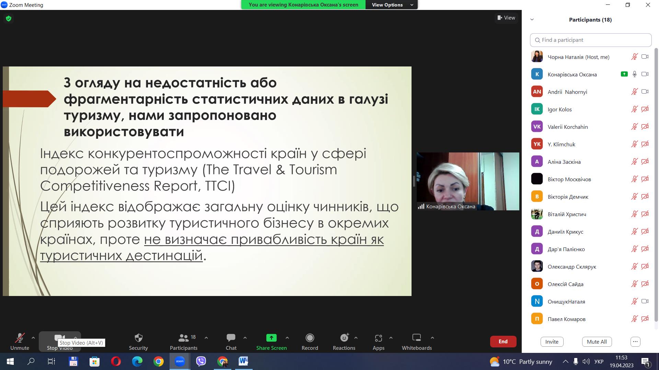The width and height of the screenshot is (659, 370).
Task: Open the Apps icon
Action: [378, 338]
